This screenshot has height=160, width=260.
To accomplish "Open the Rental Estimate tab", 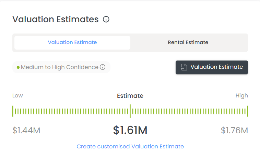I will click(188, 43).
